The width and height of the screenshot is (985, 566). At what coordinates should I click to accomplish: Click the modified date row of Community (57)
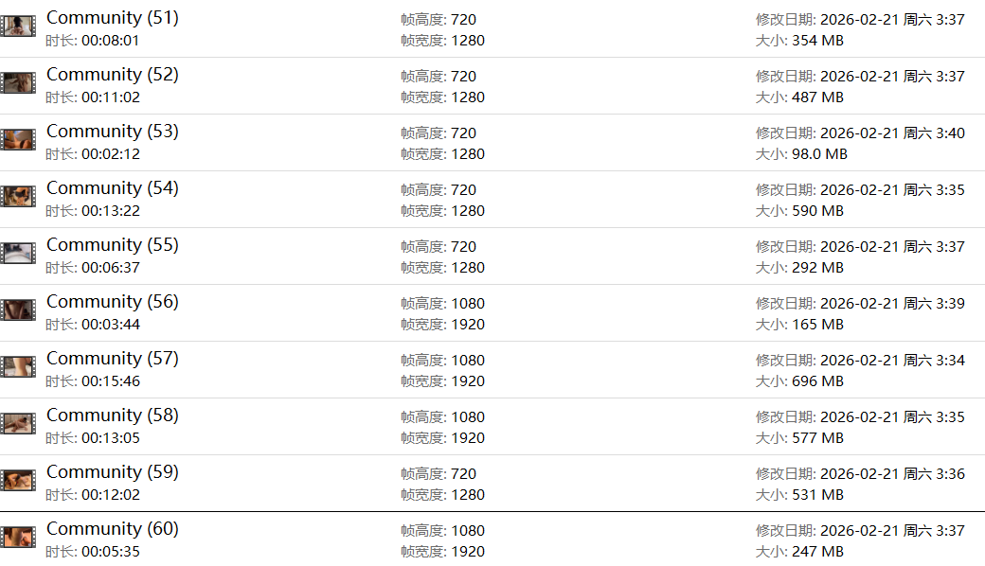click(x=860, y=361)
